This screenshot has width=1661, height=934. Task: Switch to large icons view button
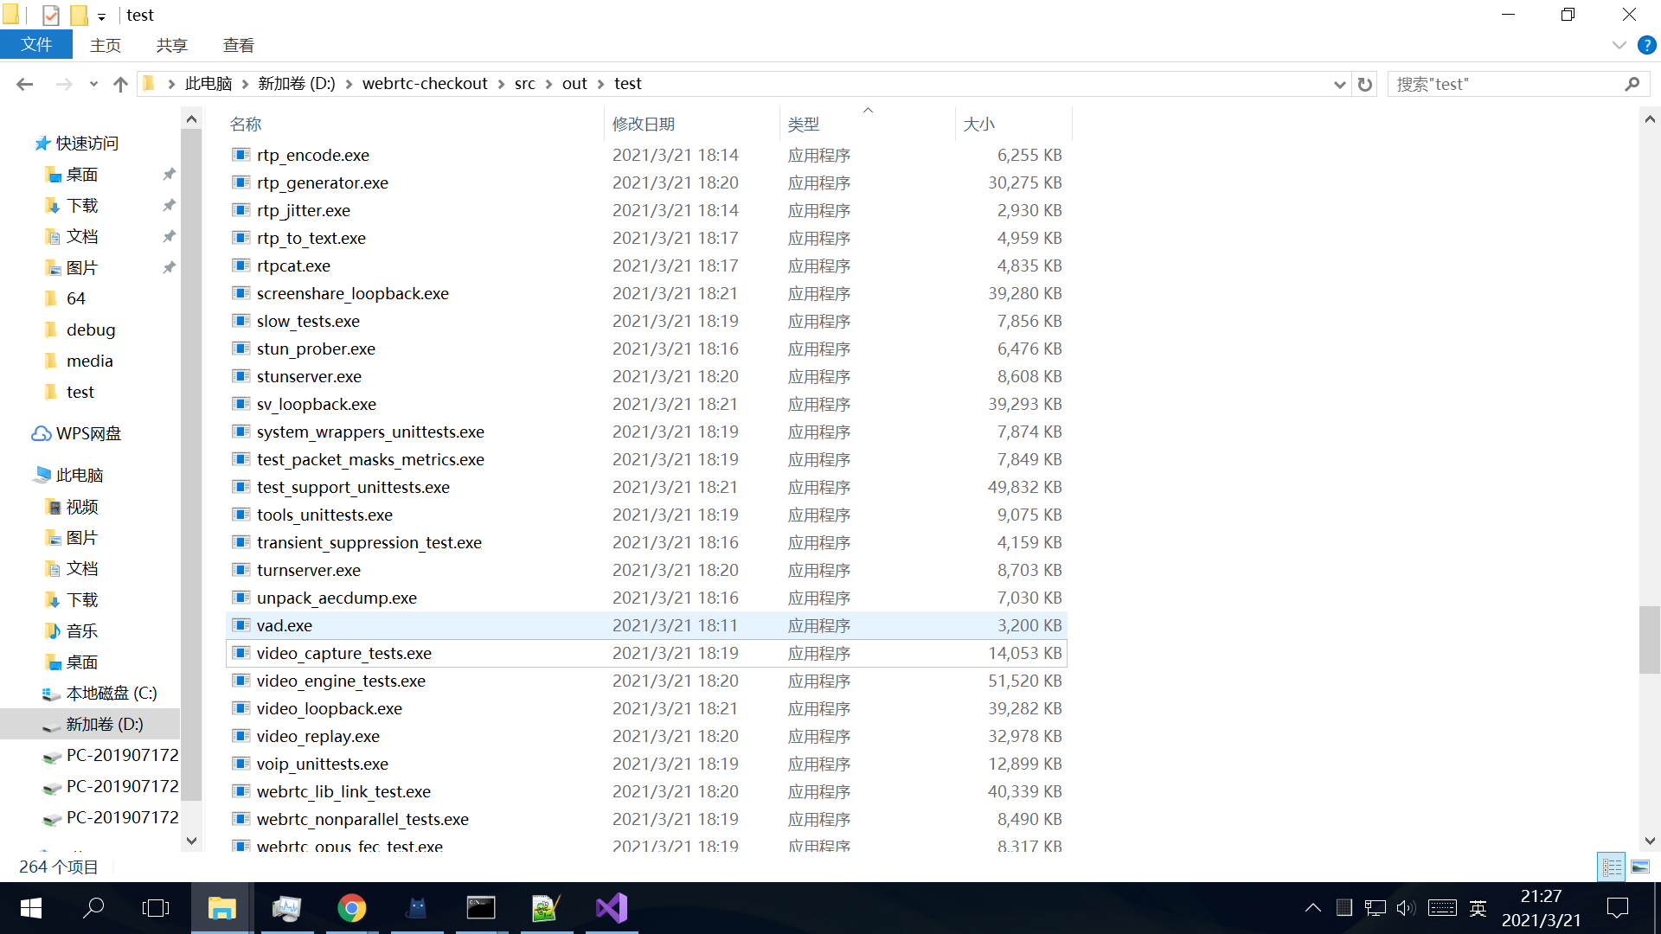coord(1640,867)
